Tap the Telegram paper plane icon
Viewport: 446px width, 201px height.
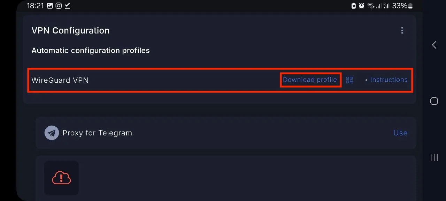[52, 133]
